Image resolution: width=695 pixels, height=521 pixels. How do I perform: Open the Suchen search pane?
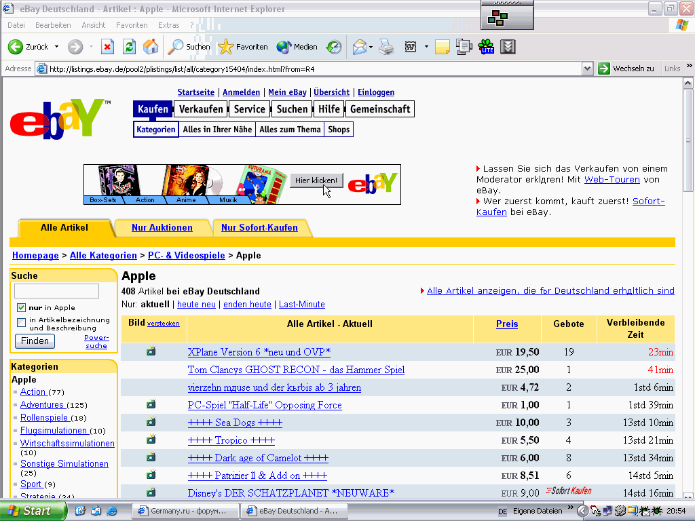[x=189, y=47]
